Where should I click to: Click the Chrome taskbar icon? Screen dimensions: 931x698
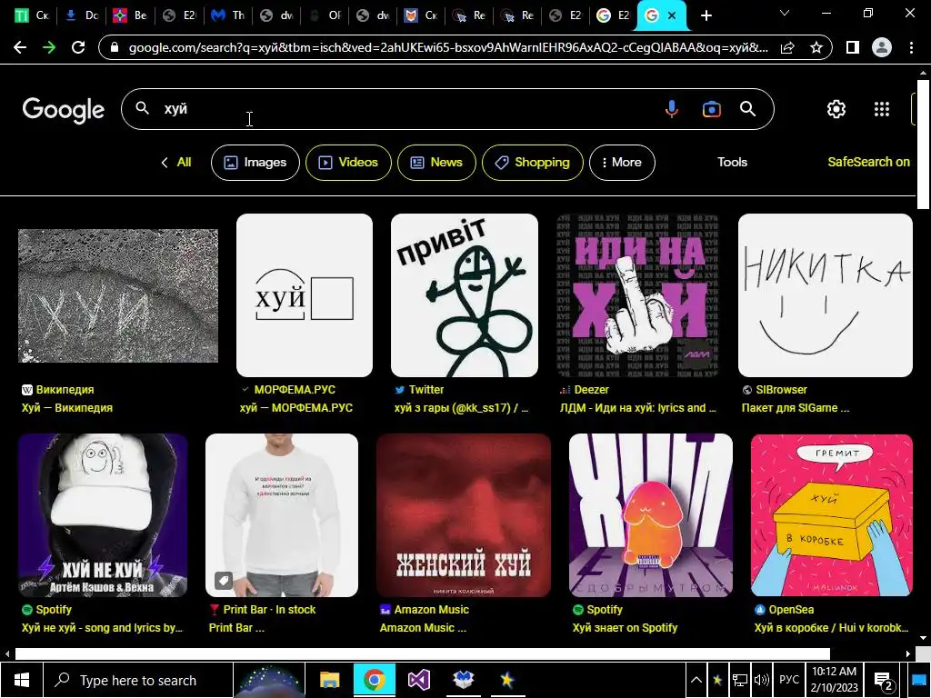coord(374,680)
